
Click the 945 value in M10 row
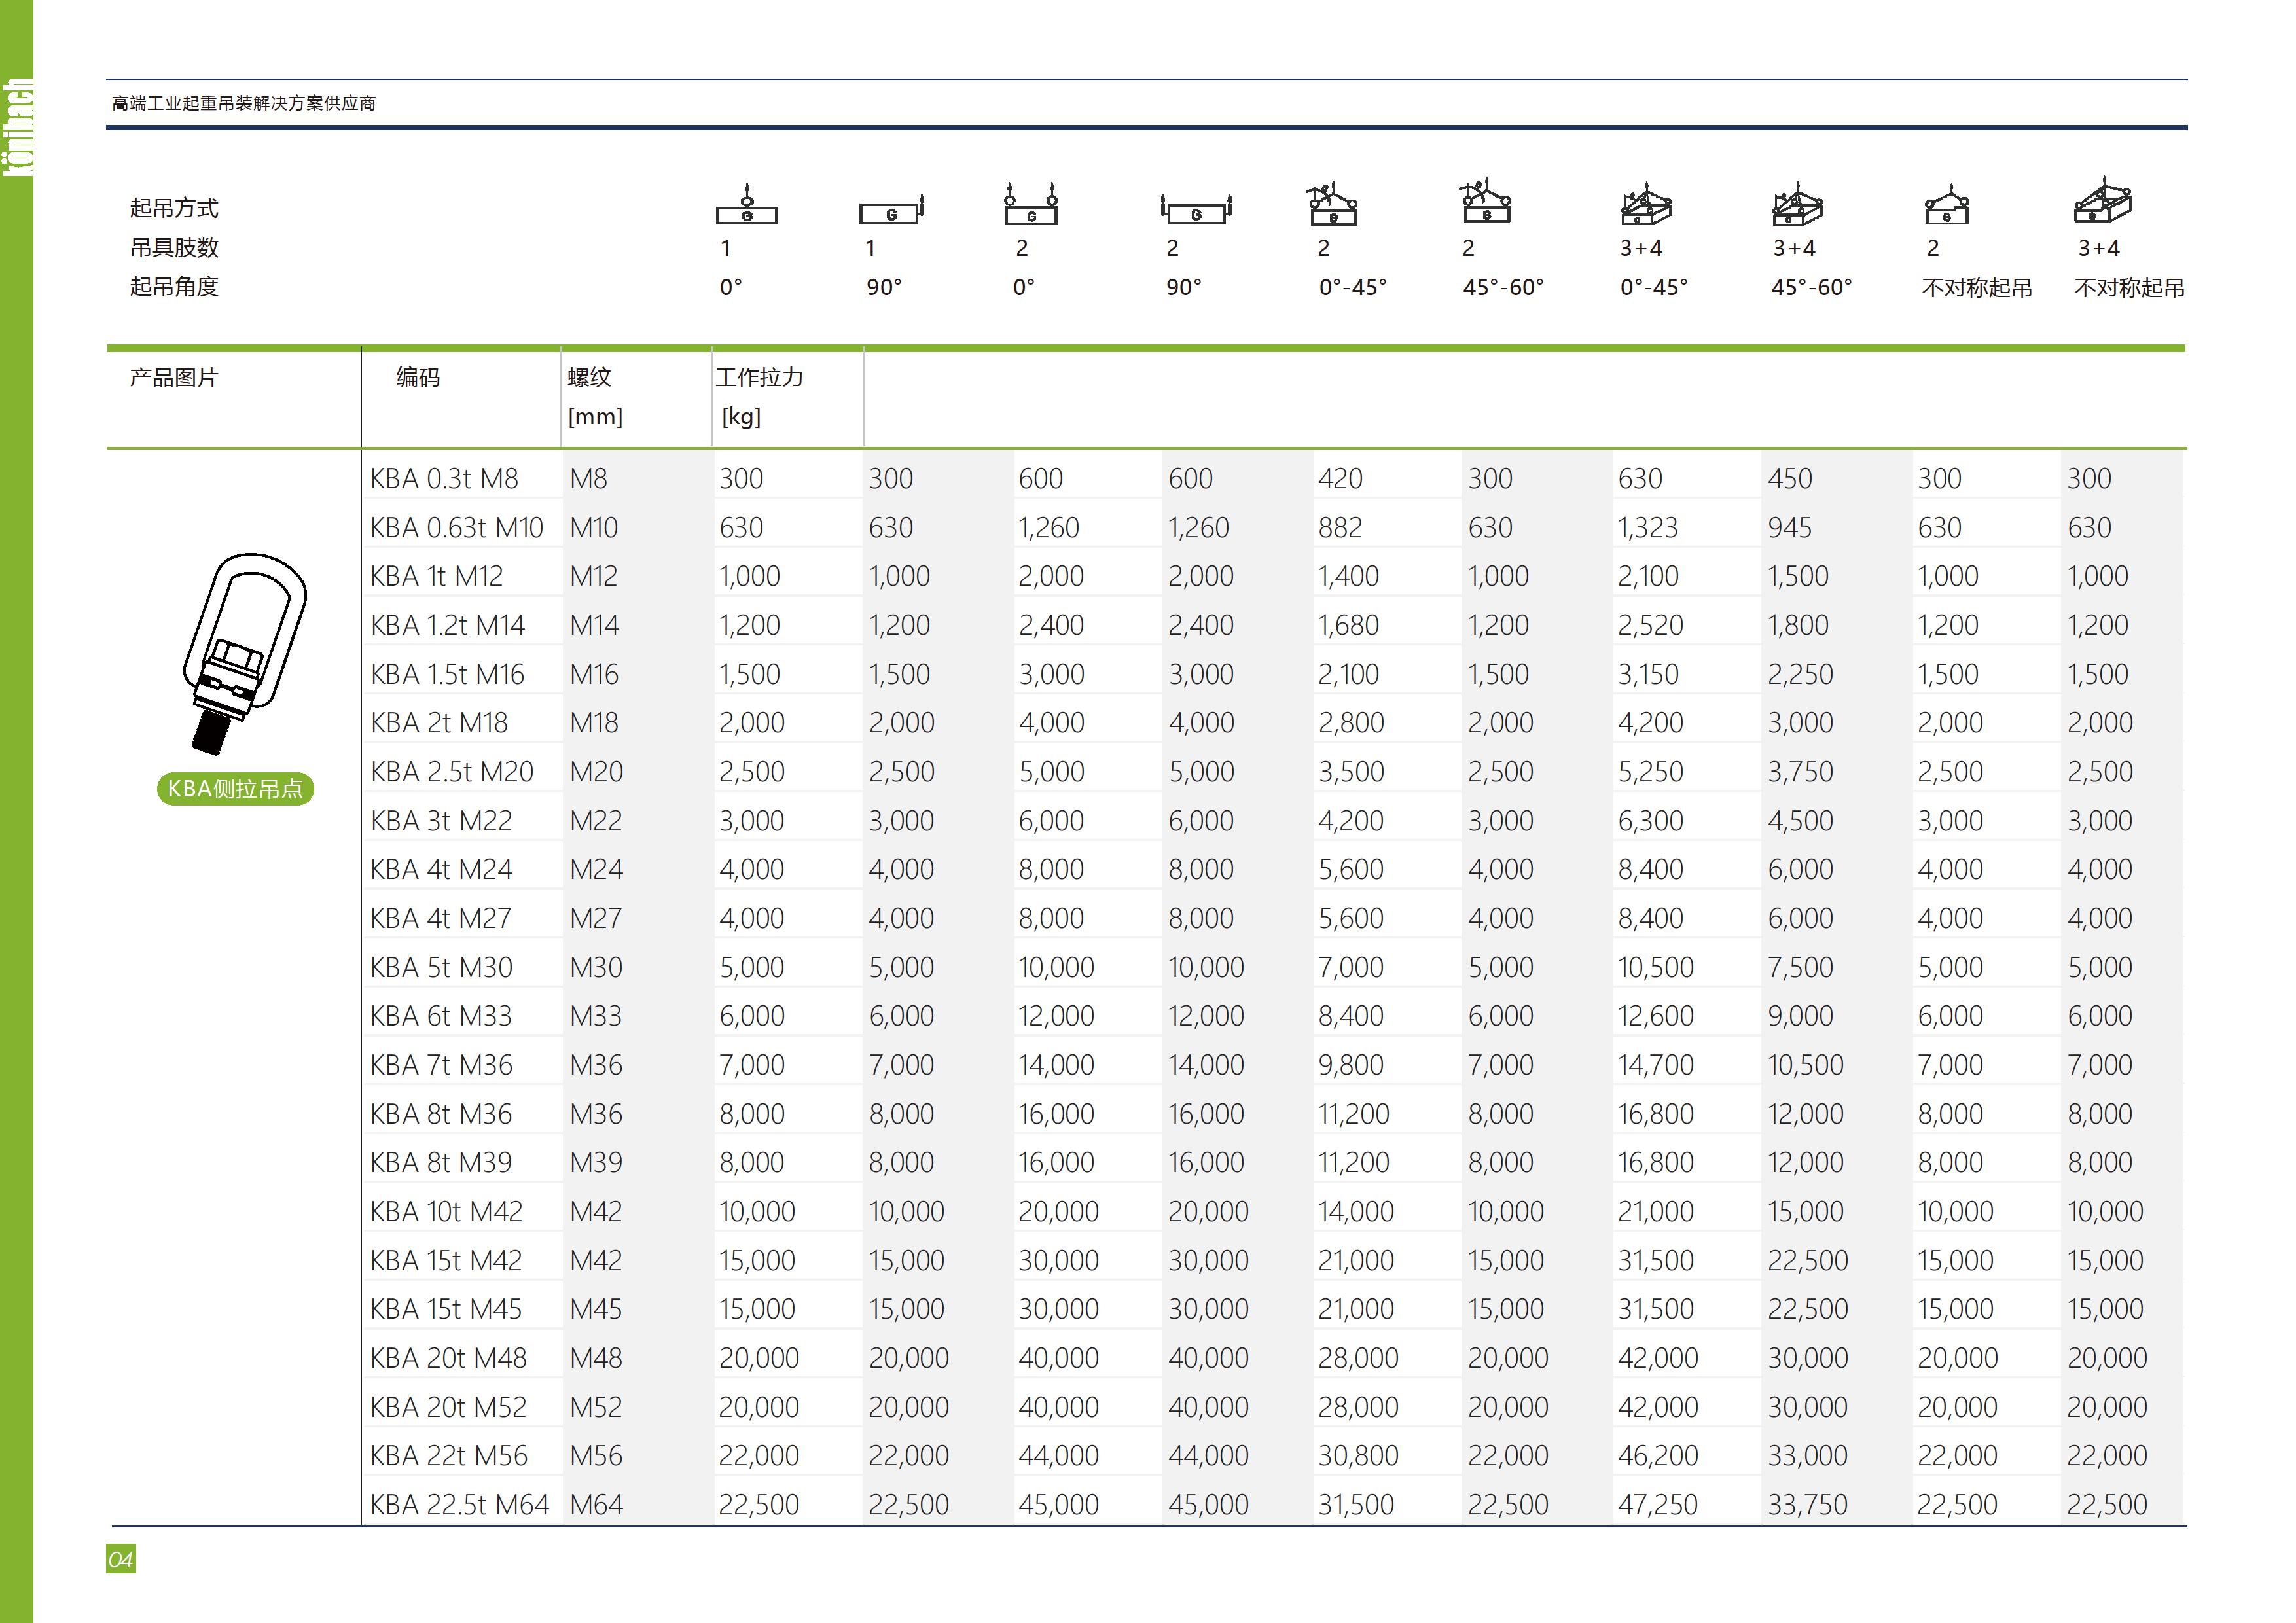[x=1790, y=528]
